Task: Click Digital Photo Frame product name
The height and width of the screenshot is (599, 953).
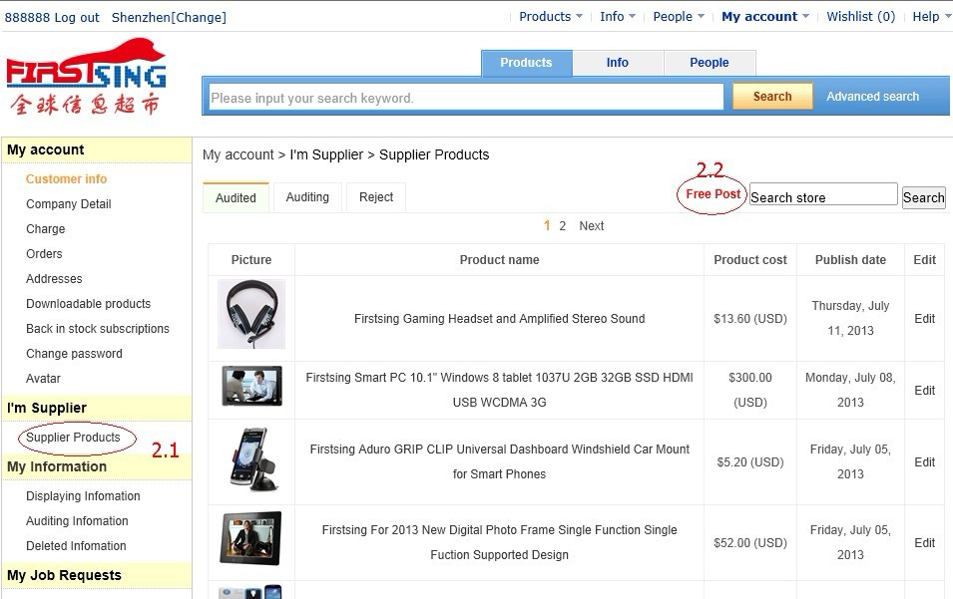Action: point(500,542)
